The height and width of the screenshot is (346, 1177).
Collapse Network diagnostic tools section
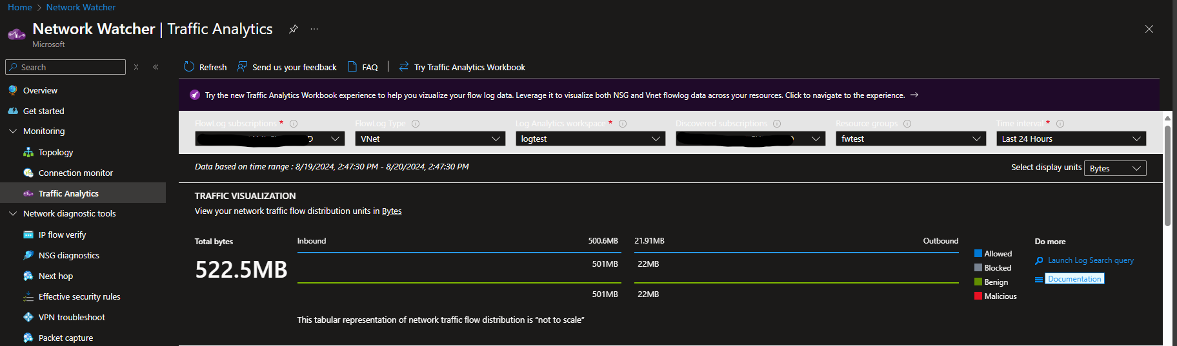tap(13, 213)
